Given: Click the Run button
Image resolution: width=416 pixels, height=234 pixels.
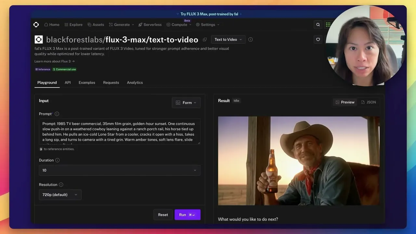Looking at the screenshot, I should tap(188, 215).
